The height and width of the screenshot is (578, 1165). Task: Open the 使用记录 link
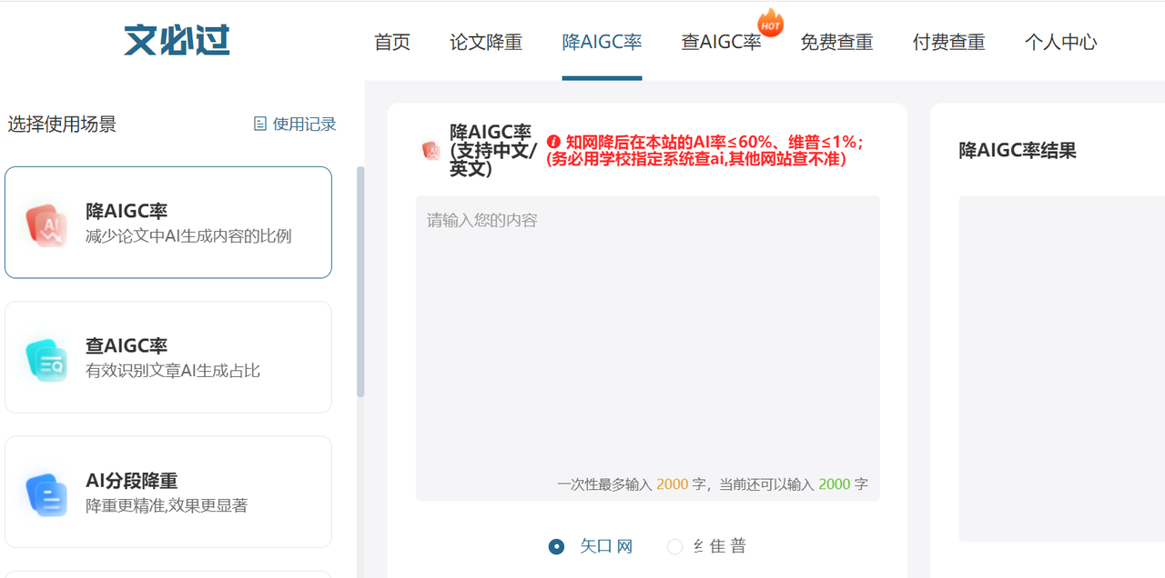tap(295, 124)
